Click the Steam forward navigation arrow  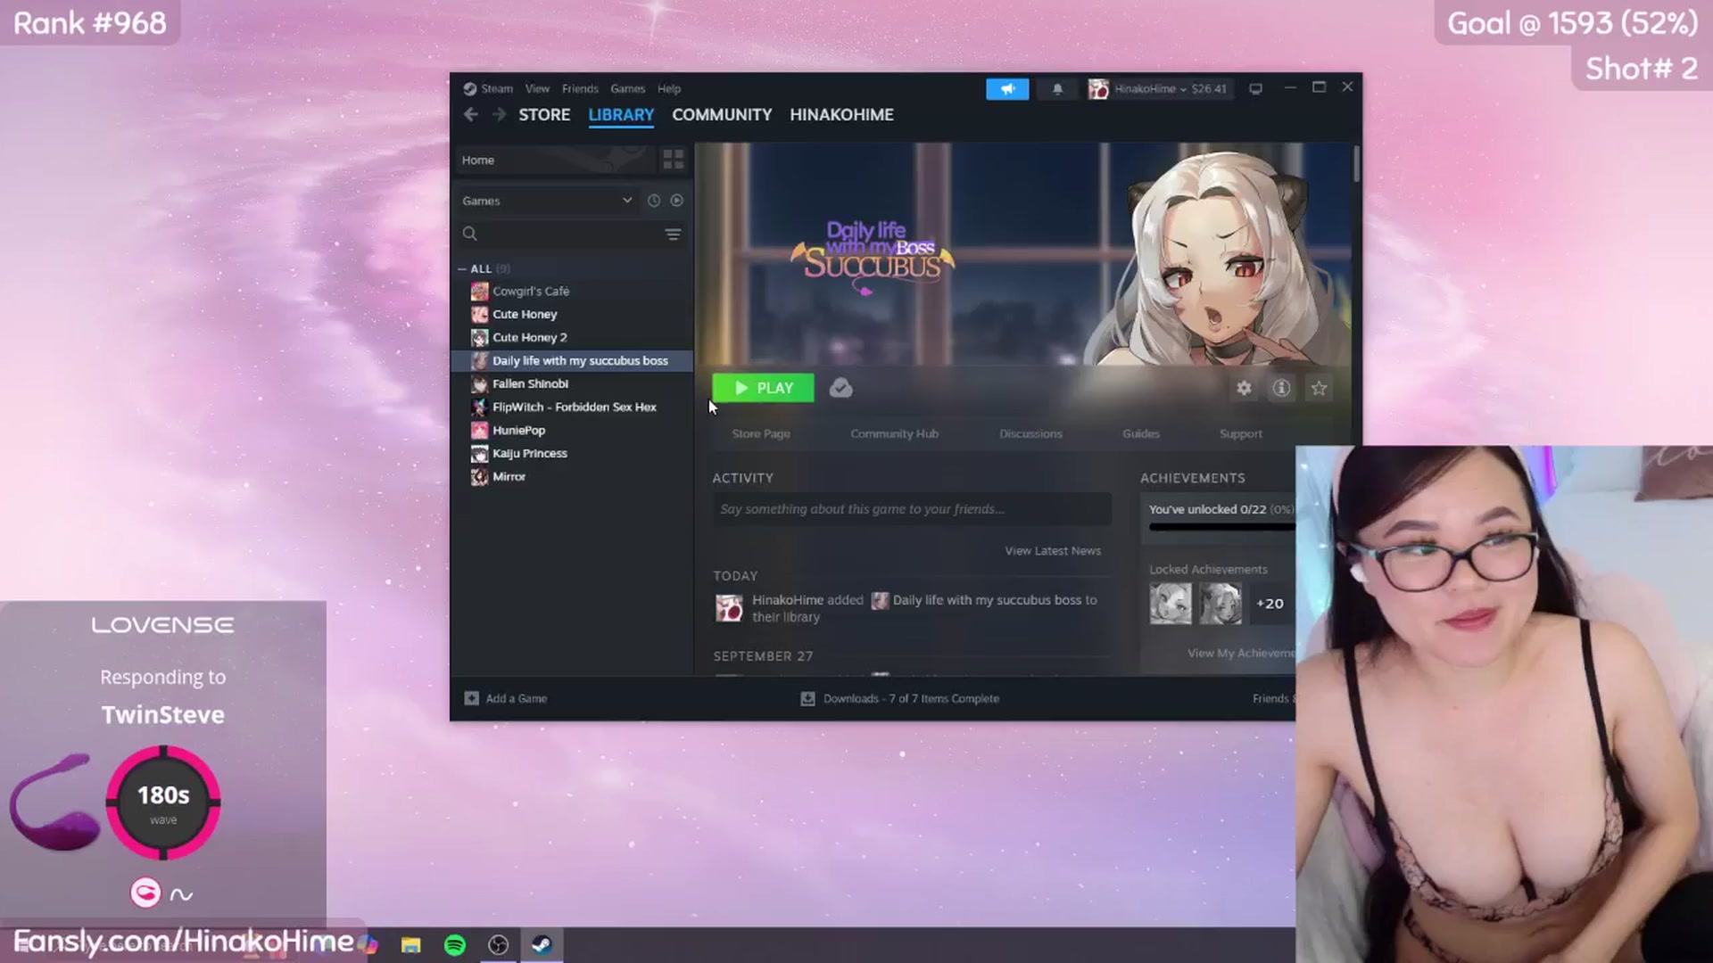click(499, 114)
